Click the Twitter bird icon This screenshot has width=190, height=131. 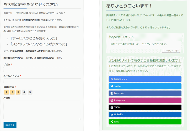pyautogui.click(x=112, y=86)
